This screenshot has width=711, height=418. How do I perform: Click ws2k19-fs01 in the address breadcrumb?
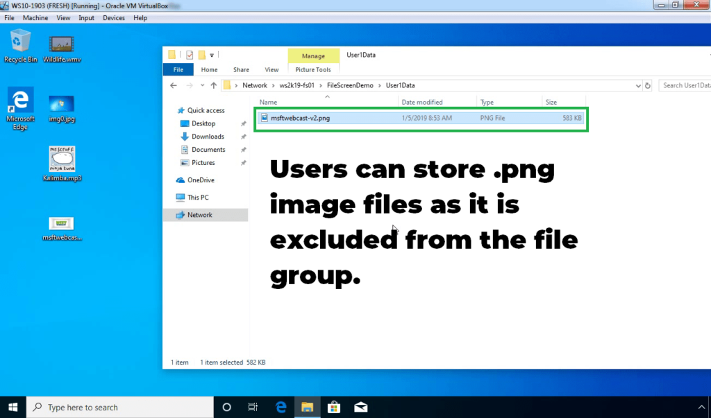[x=297, y=85]
